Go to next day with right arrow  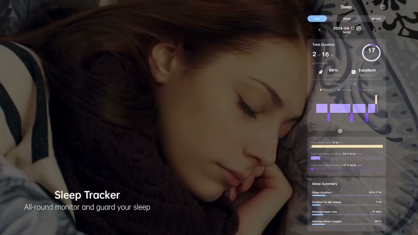[374, 30]
